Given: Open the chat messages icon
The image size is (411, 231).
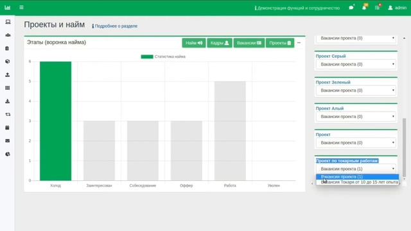Looking at the screenshot, I should (351, 8).
